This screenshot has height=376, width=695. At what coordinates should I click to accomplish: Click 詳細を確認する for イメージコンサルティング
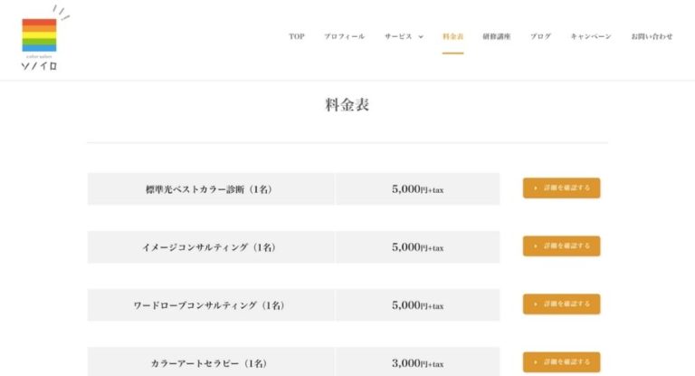click(561, 246)
